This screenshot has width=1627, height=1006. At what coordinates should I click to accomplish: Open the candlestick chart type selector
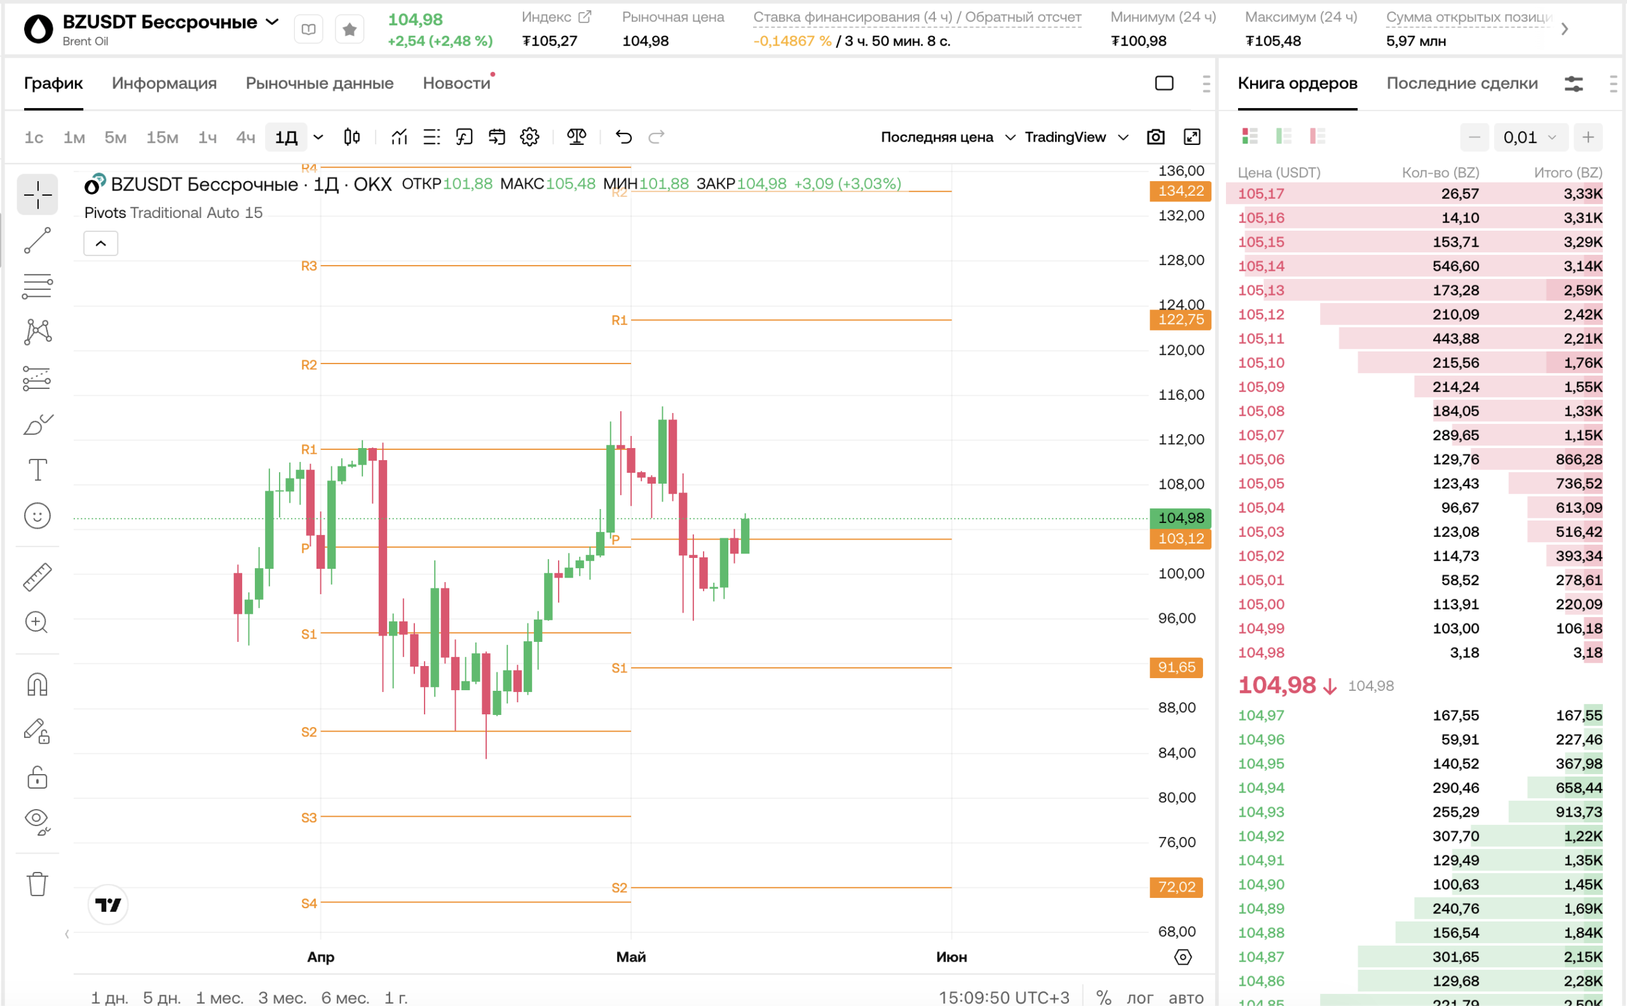352,137
